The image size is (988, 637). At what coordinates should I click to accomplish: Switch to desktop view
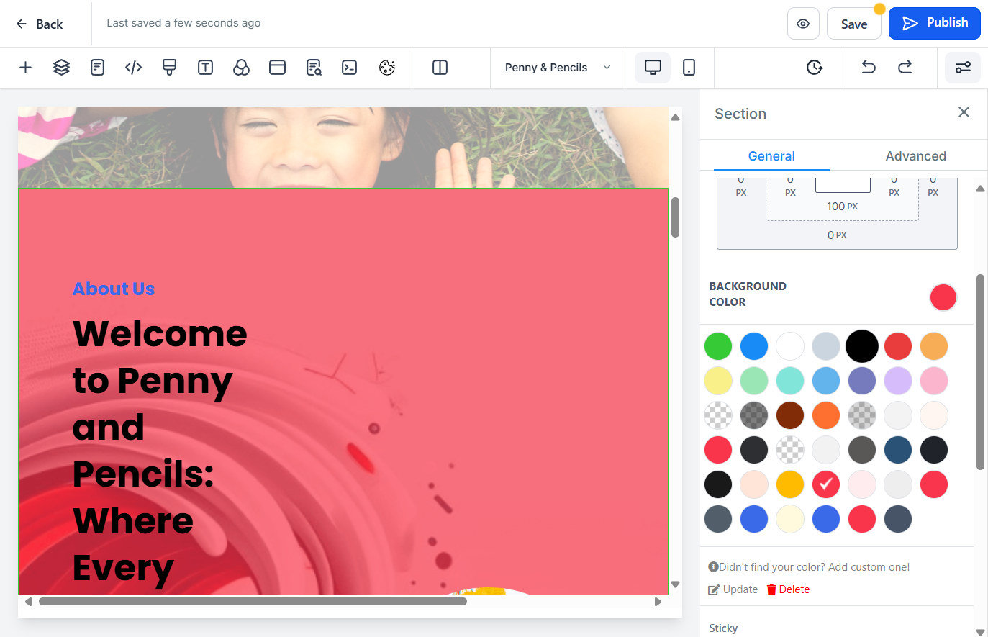coord(653,68)
